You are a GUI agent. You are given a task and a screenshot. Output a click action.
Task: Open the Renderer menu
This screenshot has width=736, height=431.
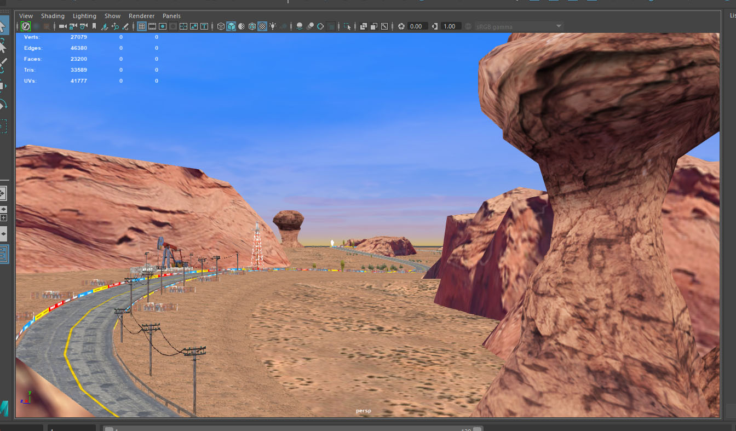(x=141, y=16)
